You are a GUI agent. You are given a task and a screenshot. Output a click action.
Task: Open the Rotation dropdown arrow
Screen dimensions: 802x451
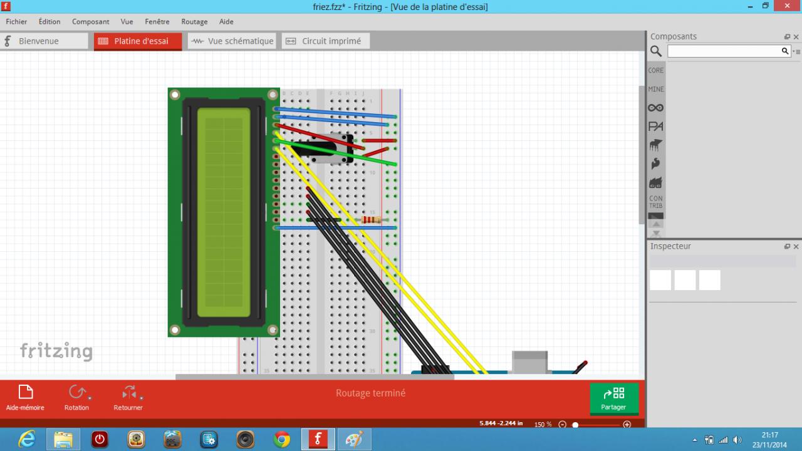(x=90, y=398)
